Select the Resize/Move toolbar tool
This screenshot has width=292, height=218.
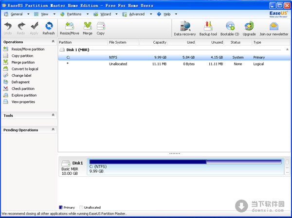pos(70,28)
